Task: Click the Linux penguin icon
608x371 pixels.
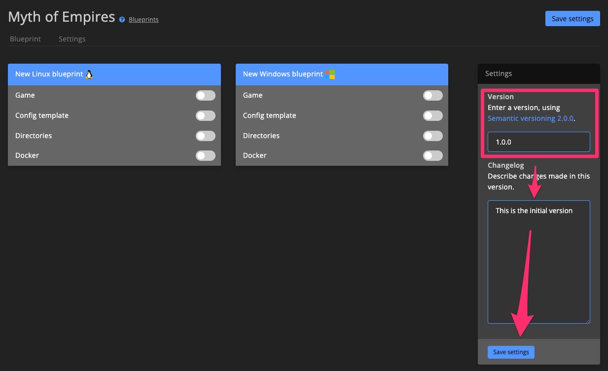Action: click(x=88, y=74)
